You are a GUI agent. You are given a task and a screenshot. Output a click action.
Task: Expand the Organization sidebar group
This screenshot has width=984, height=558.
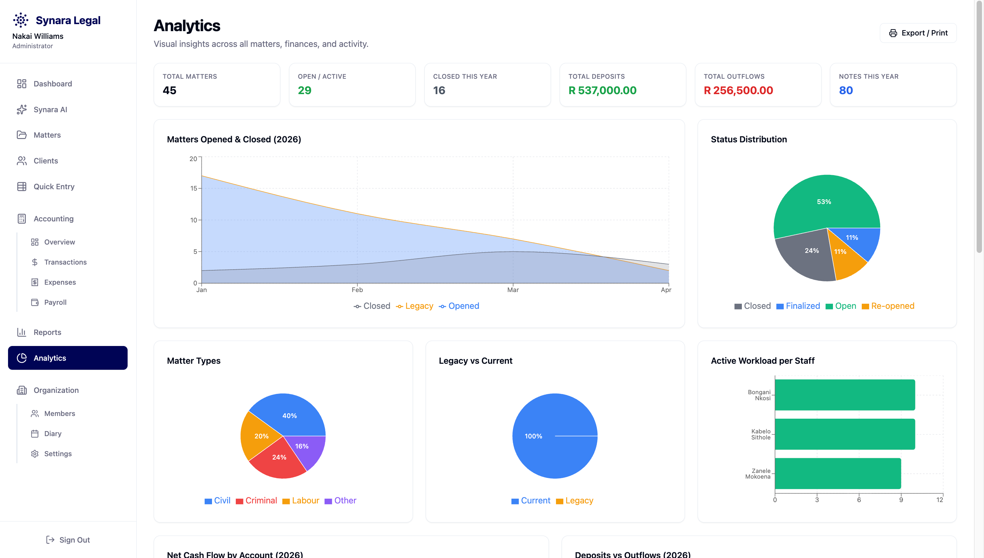68,390
